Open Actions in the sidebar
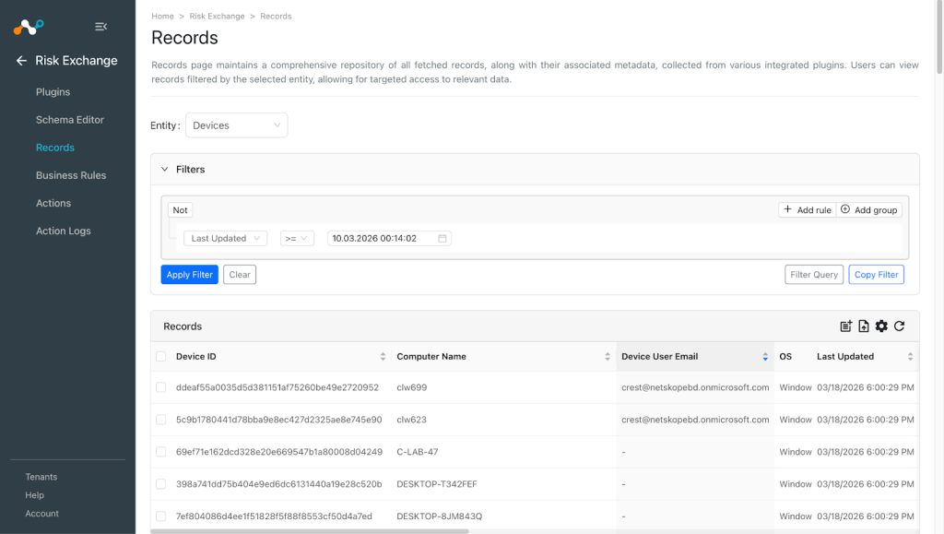 coord(53,203)
